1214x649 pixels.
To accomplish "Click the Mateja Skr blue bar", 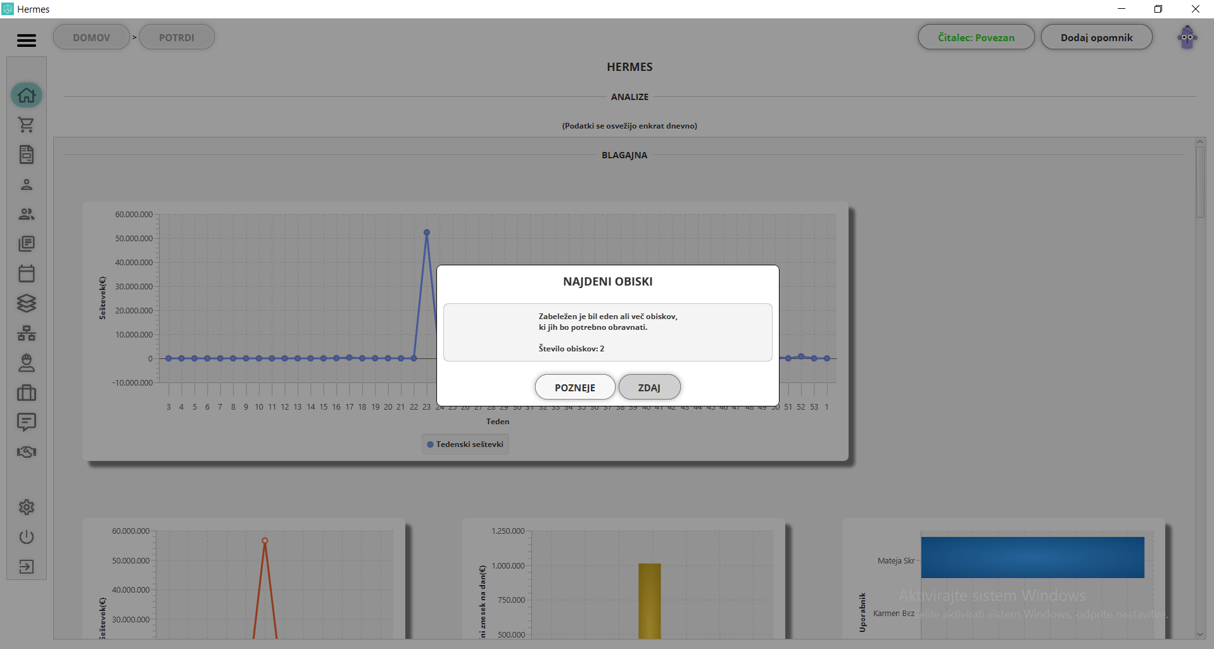I will (1032, 557).
